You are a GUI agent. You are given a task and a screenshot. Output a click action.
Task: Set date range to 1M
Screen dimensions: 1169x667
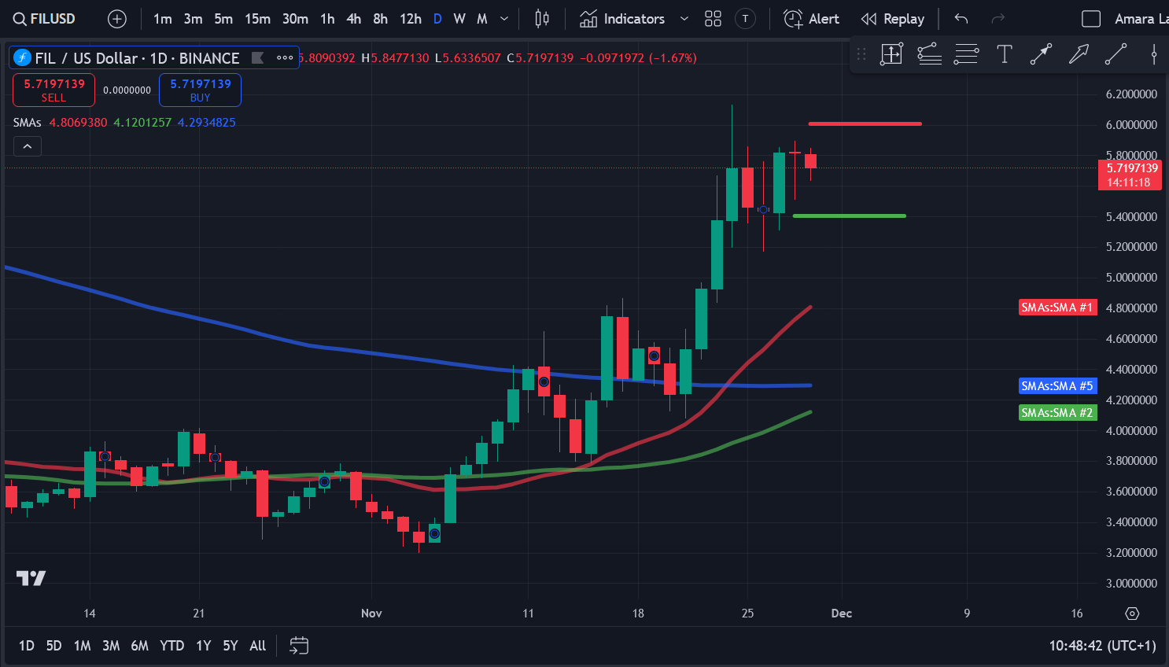(82, 646)
